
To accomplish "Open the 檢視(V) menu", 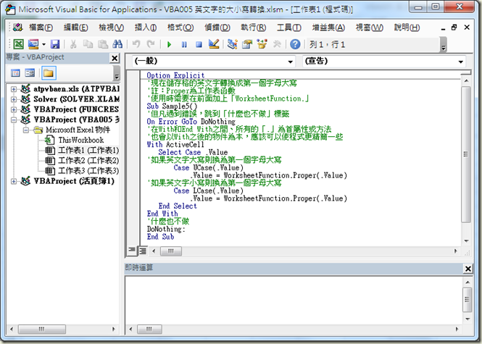I will coord(111,28).
